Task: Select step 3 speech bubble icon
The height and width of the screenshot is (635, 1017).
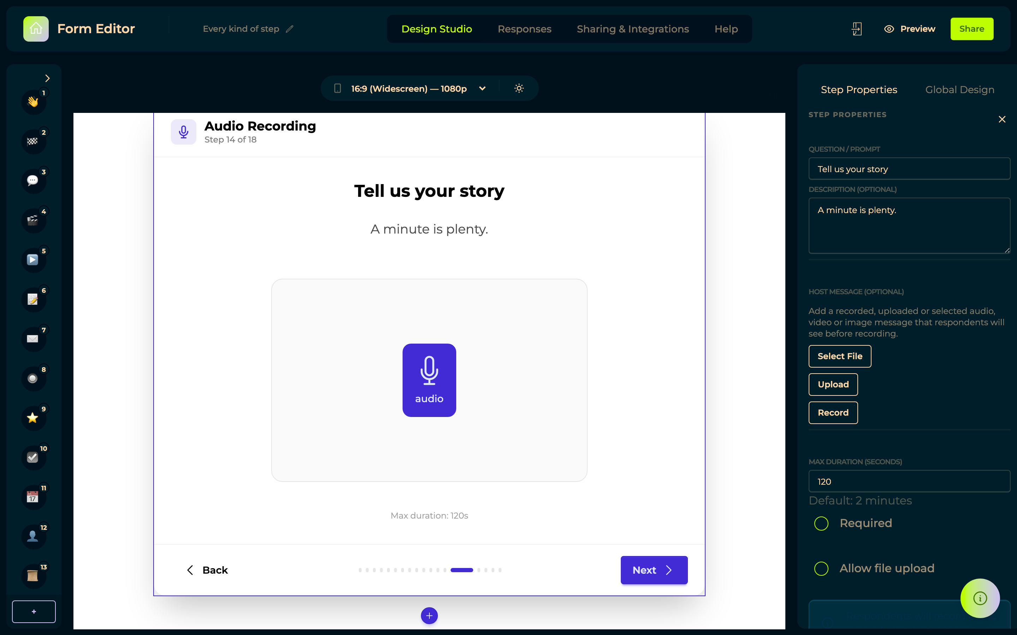Action: [x=33, y=181]
